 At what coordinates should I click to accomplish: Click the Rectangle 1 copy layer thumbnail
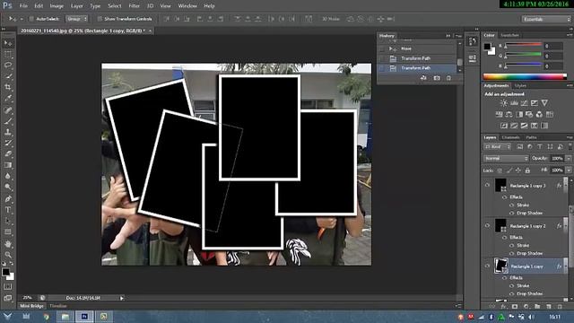click(x=501, y=266)
